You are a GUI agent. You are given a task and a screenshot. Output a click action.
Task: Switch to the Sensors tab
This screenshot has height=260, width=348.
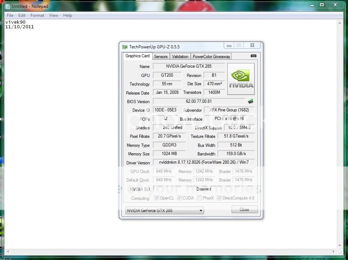(161, 57)
